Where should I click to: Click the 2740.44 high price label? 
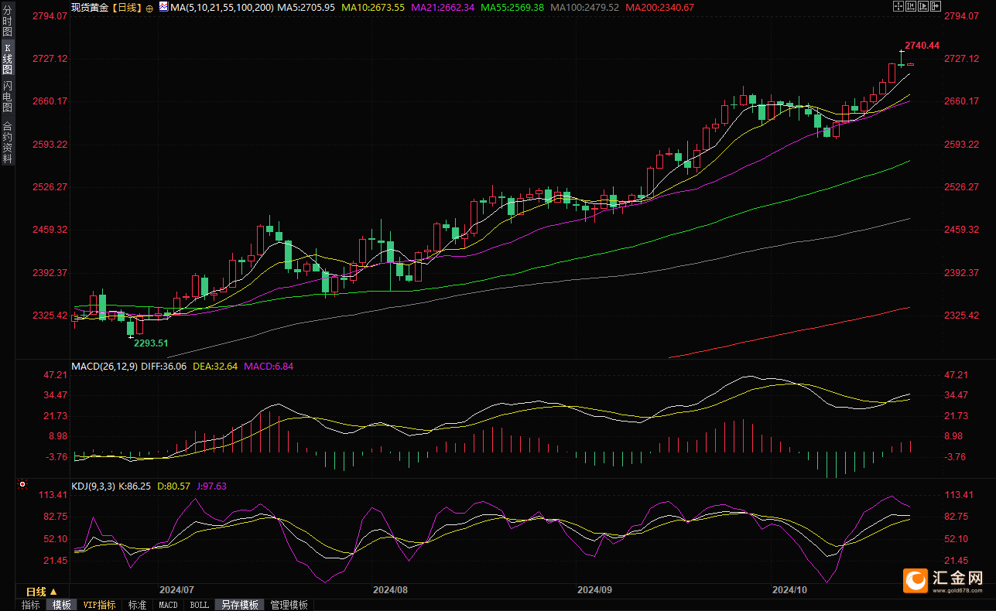tap(922, 46)
